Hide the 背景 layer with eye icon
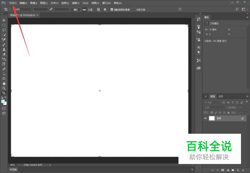 point(206,118)
